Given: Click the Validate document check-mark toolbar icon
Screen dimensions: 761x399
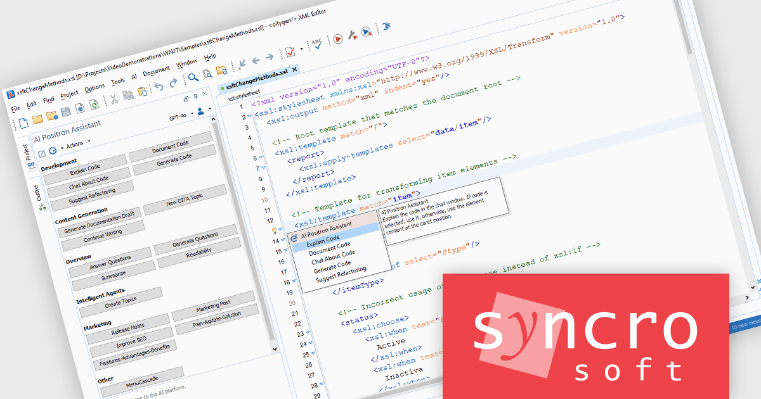Looking at the screenshot, I should pyautogui.click(x=290, y=53).
